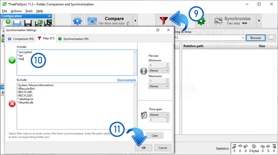The height and width of the screenshot is (155, 278).
Task: Click the Show examples link
Action: pos(126,80)
